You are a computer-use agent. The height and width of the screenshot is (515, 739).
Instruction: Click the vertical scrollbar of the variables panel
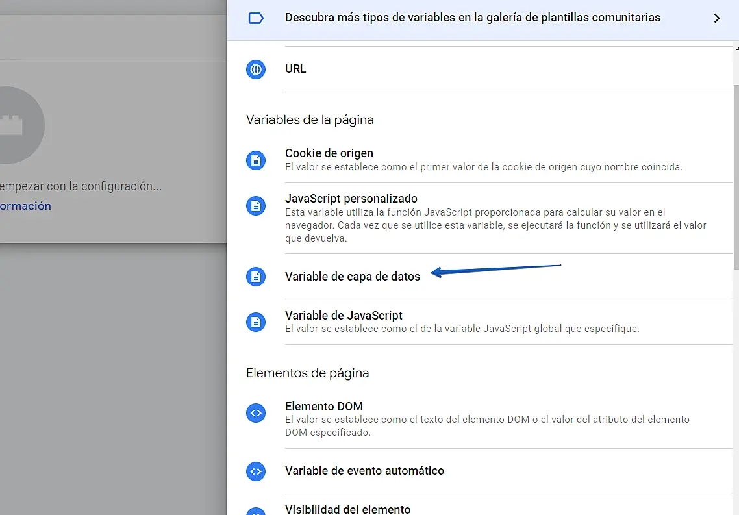pyautogui.click(x=735, y=175)
